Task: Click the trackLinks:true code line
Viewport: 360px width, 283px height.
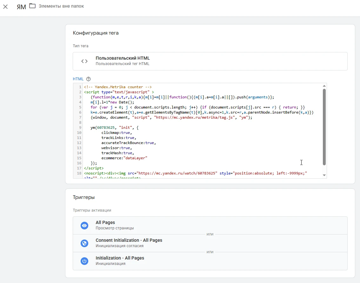Action: (119, 138)
